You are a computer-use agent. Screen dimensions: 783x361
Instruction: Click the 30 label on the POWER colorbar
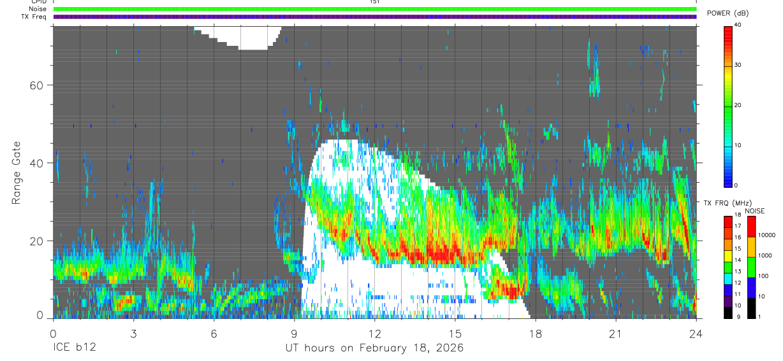click(x=738, y=65)
